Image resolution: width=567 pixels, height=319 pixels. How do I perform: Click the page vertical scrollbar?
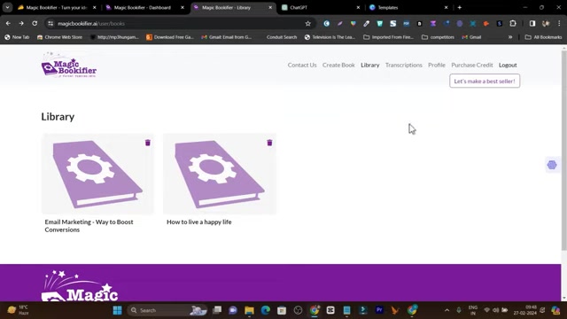(563, 150)
